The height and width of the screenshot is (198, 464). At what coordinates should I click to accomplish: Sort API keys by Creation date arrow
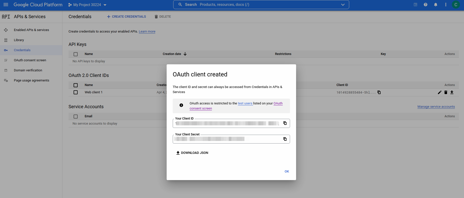185,54
